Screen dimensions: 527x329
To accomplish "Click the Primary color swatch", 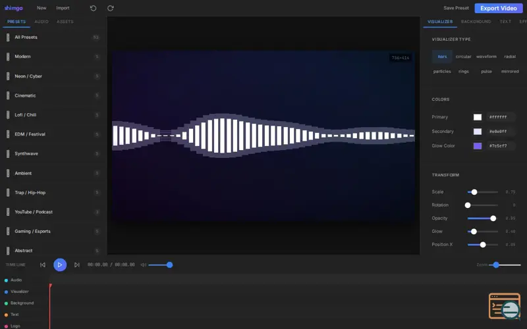I will (x=477, y=117).
